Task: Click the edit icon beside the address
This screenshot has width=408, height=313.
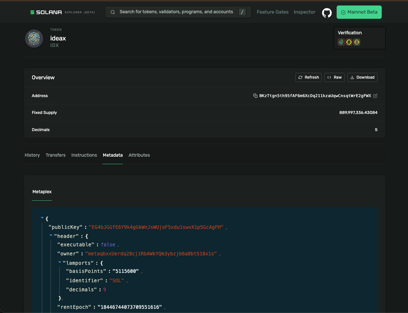Action: [x=375, y=96]
